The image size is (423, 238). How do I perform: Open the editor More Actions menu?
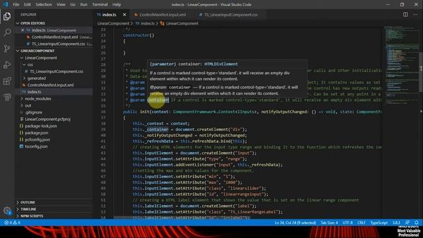[415, 15]
